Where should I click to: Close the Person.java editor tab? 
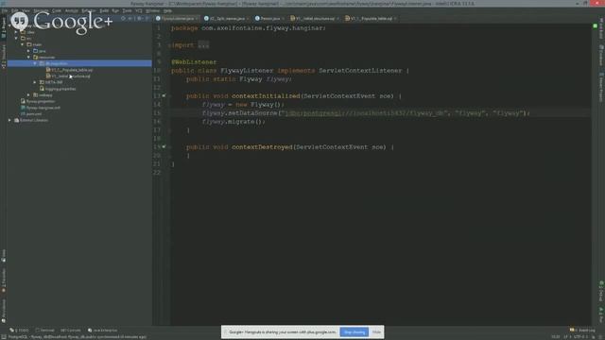283,19
